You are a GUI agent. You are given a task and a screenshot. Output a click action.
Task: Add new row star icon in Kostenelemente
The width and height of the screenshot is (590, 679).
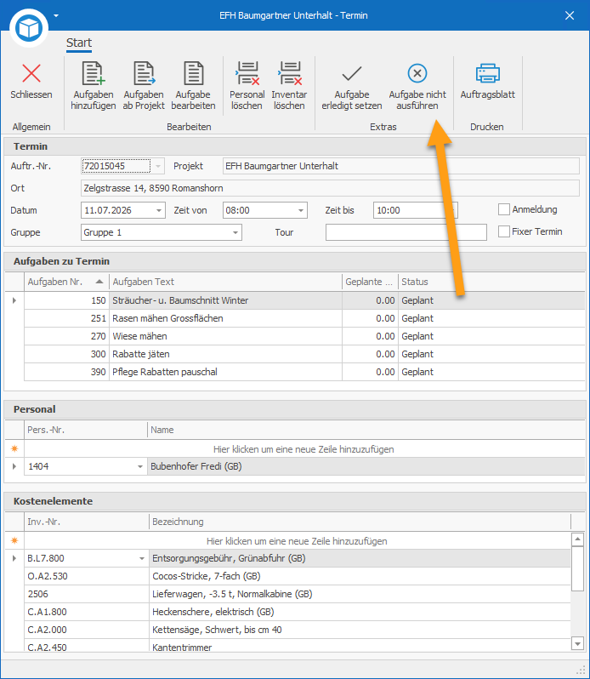(14, 540)
